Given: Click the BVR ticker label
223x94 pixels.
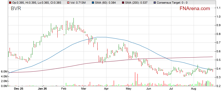Looking at the screenshot, I should click(x=16, y=9).
